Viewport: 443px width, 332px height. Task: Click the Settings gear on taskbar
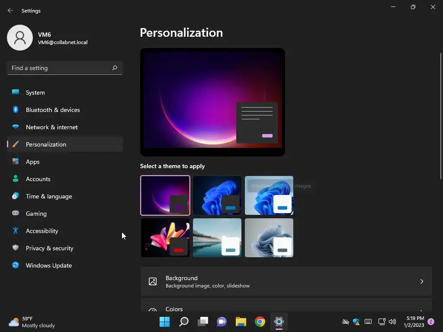click(279, 322)
